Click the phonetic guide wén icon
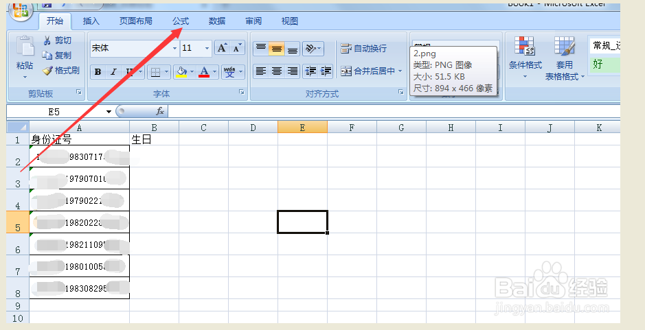The width and height of the screenshot is (645, 330). tap(229, 72)
